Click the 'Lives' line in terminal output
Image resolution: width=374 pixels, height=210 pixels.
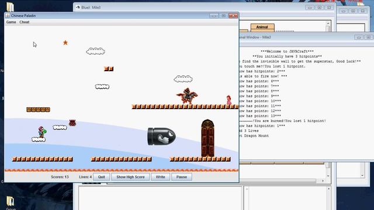(249, 131)
